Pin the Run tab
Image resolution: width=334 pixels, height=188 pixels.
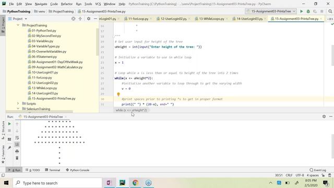pyautogui.click(x=9, y=148)
